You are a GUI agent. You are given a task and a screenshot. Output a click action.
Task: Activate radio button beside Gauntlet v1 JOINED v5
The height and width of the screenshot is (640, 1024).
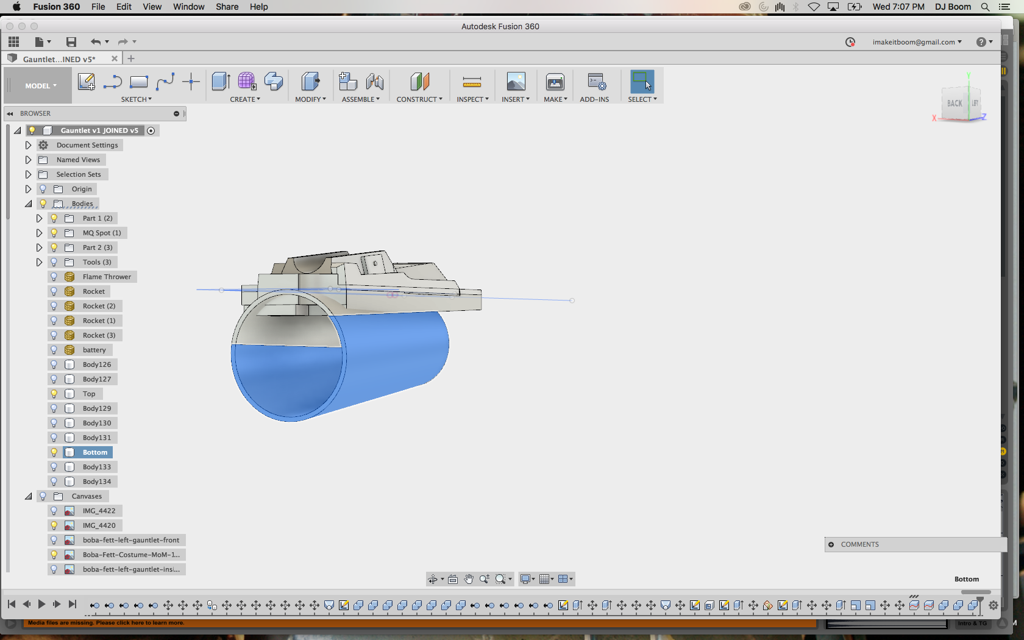[151, 130]
